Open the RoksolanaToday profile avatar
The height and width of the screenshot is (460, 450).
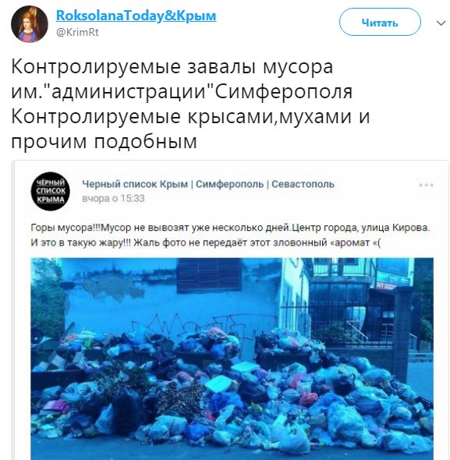click(30, 24)
